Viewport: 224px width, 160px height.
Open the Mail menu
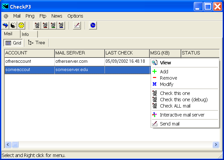(x=17, y=16)
